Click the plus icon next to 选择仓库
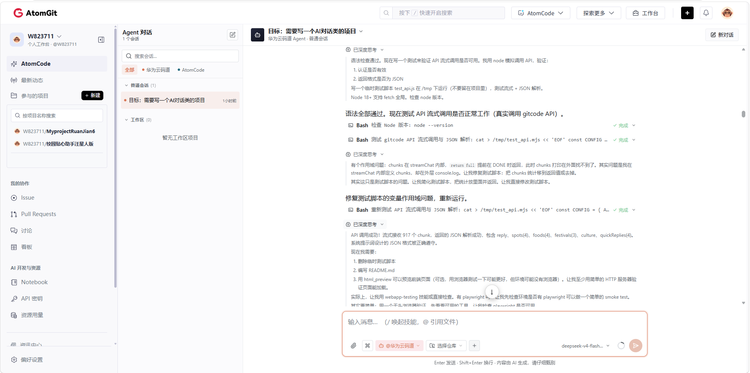 [x=474, y=346]
